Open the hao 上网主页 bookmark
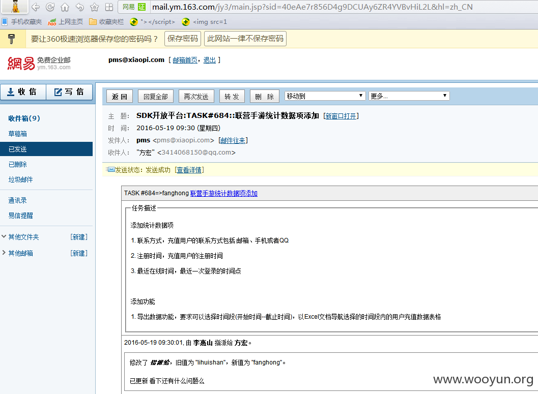Screen dimensions: 538x394 click(66, 22)
